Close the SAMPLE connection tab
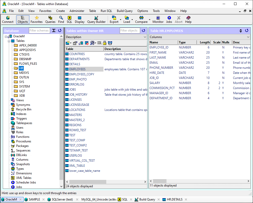 click(x=44, y=199)
